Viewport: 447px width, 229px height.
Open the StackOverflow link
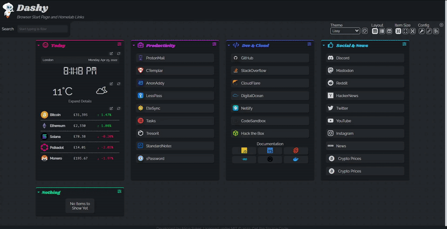(x=270, y=70)
